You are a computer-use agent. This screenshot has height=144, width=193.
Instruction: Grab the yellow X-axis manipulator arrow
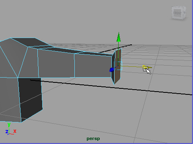point(148,67)
